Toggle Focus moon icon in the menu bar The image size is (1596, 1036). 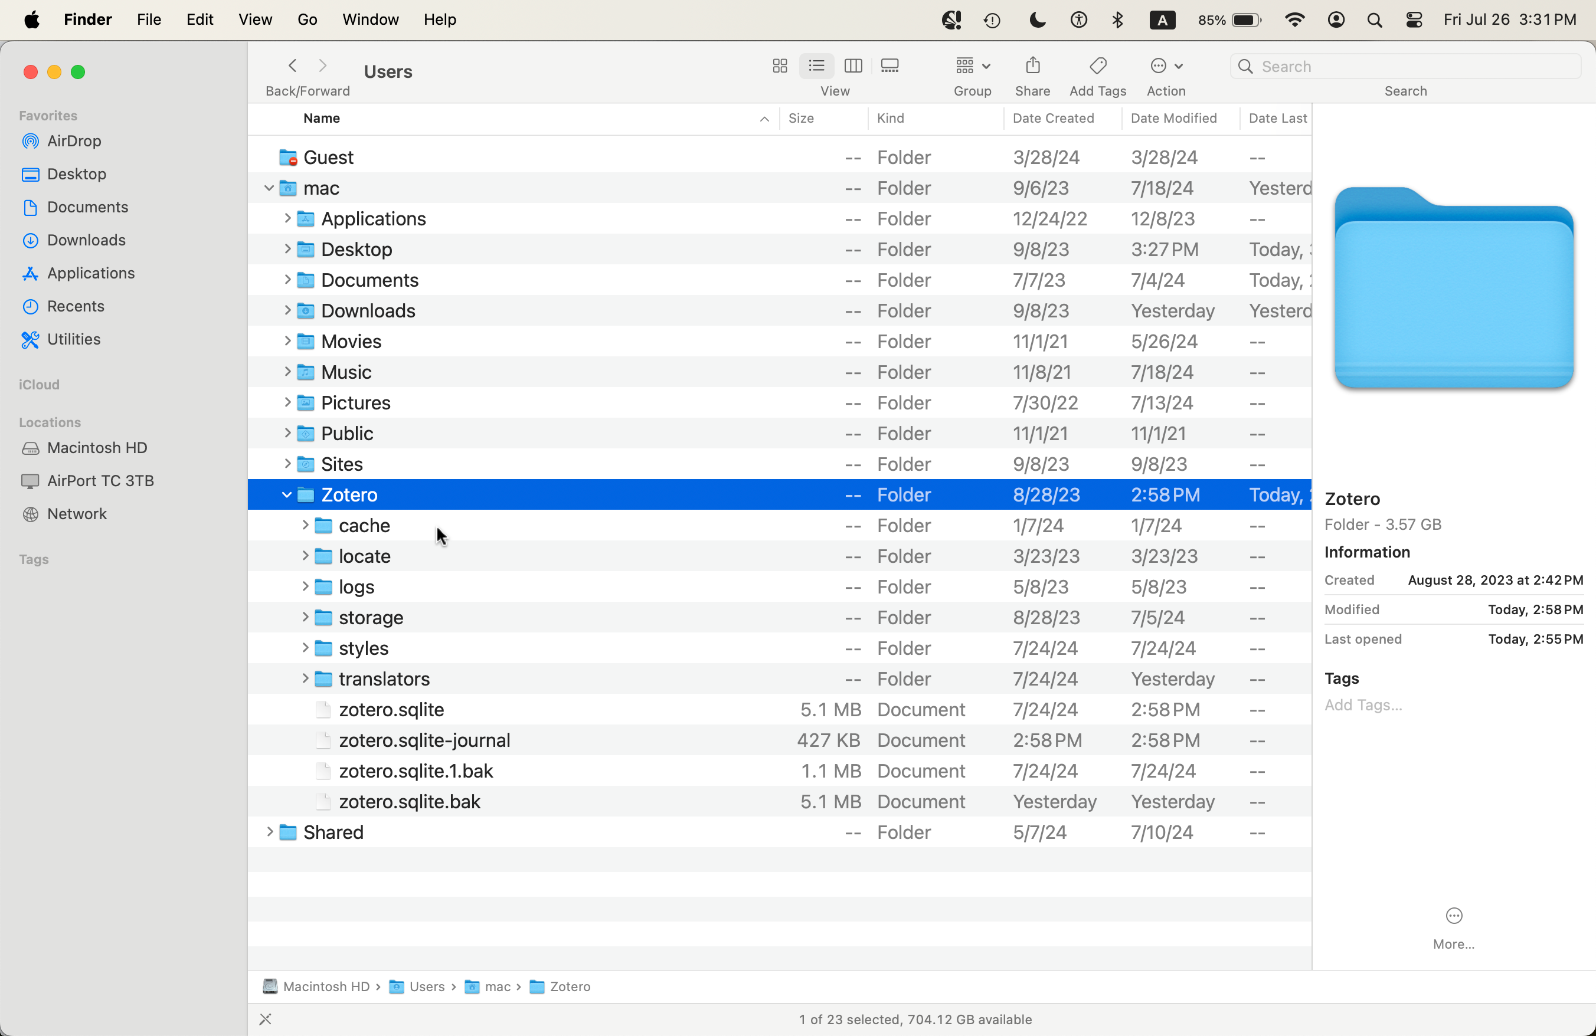(1036, 20)
